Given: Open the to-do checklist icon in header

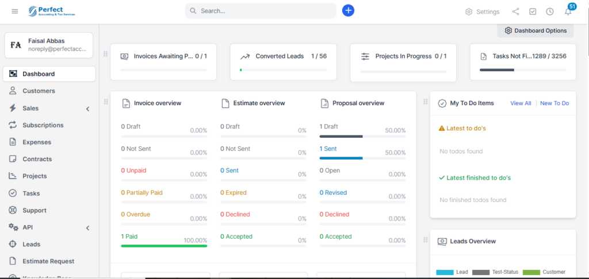Looking at the screenshot, I should (533, 11).
